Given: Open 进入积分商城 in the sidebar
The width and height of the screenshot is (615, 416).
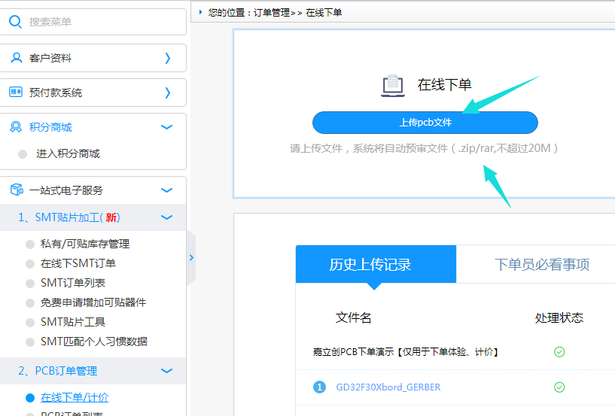Looking at the screenshot, I should 68,153.
